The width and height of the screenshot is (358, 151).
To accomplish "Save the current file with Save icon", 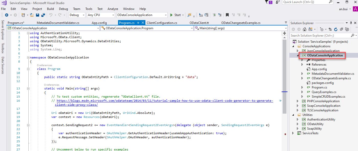I will (38, 15).
